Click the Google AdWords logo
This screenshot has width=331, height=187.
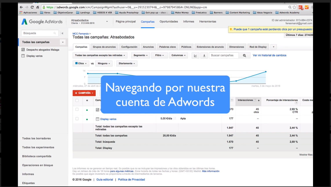[x=42, y=21]
